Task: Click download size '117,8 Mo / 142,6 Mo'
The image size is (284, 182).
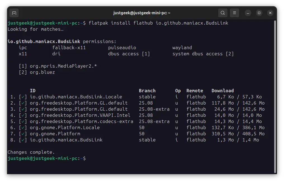Action: click(238, 103)
